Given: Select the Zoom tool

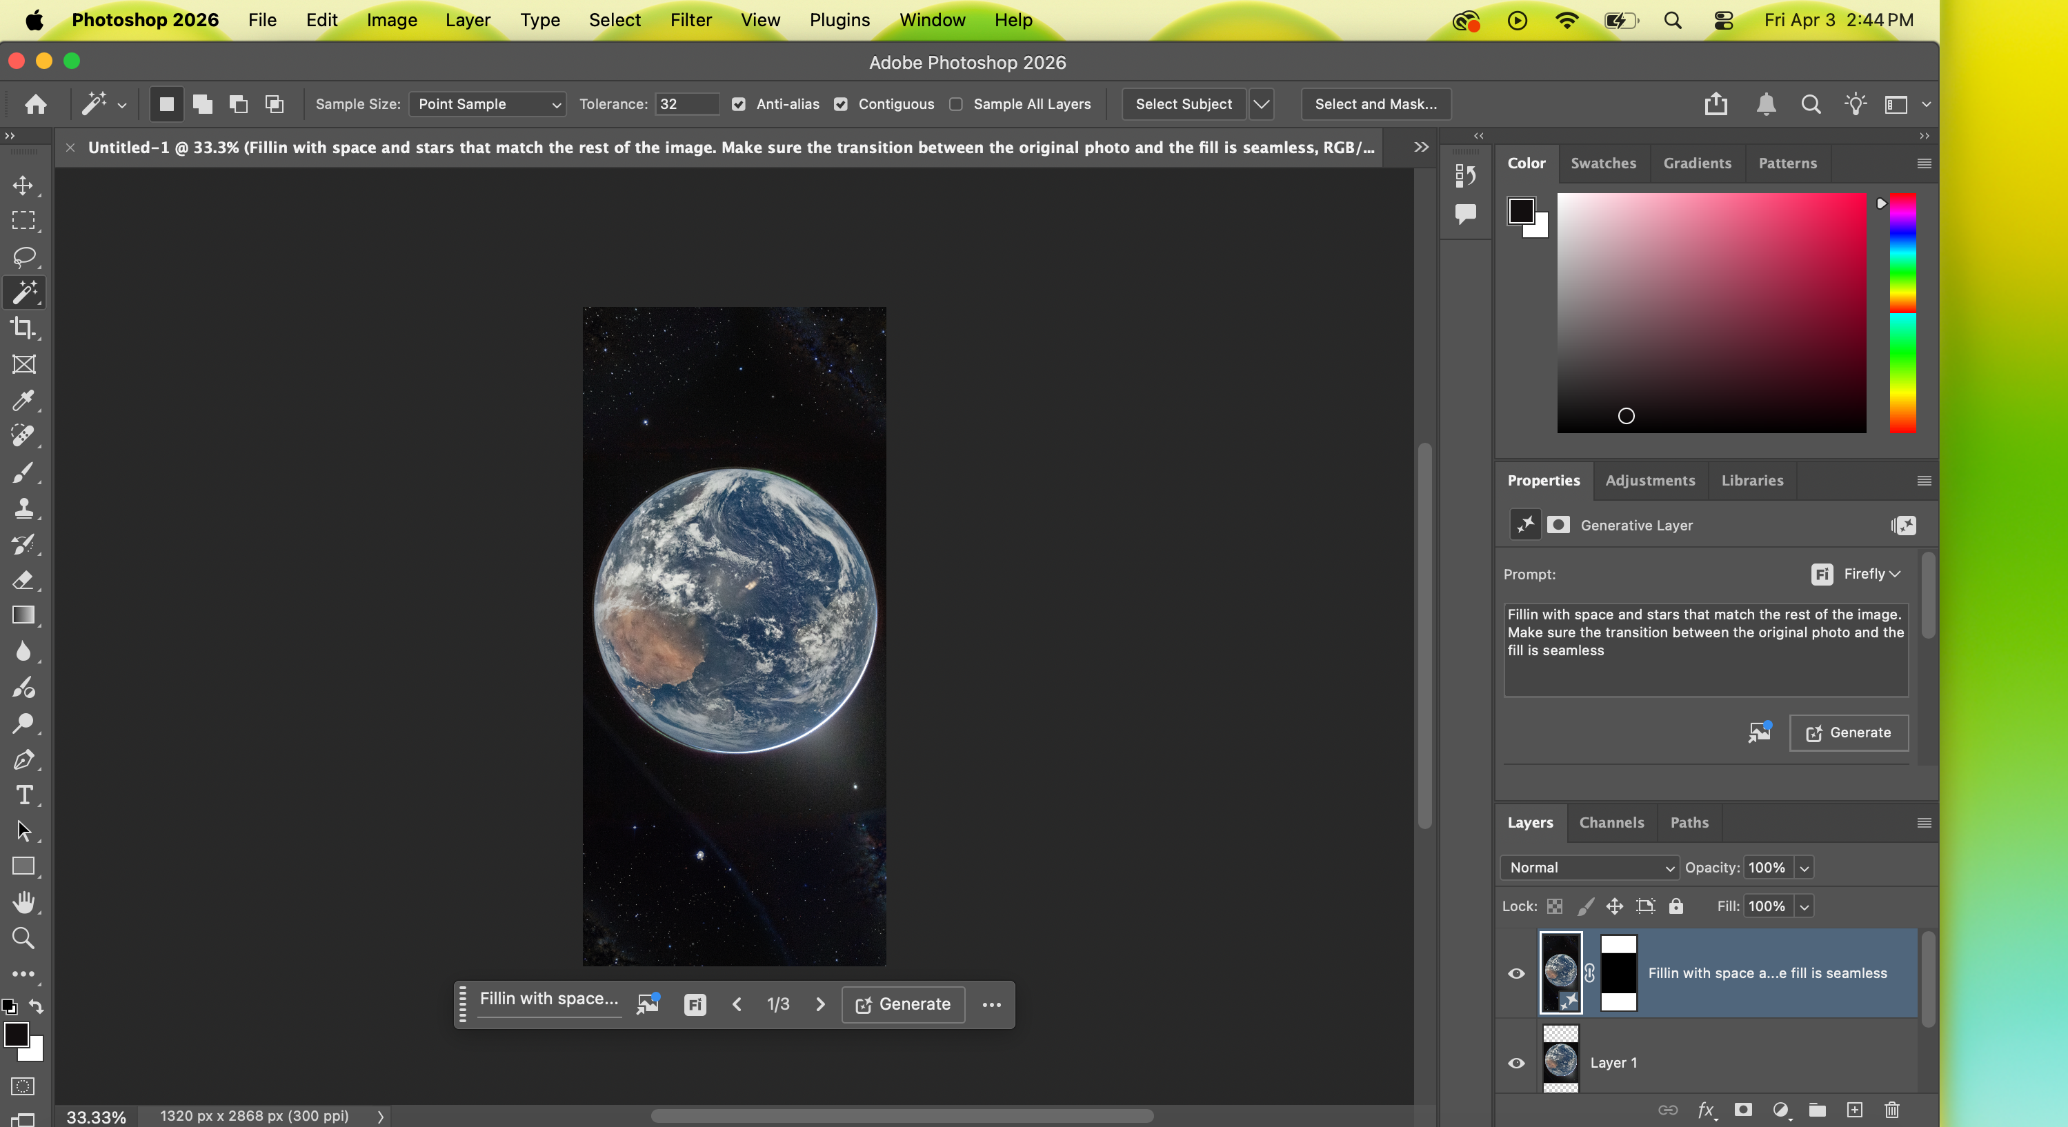Looking at the screenshot, I should [23, 937].
